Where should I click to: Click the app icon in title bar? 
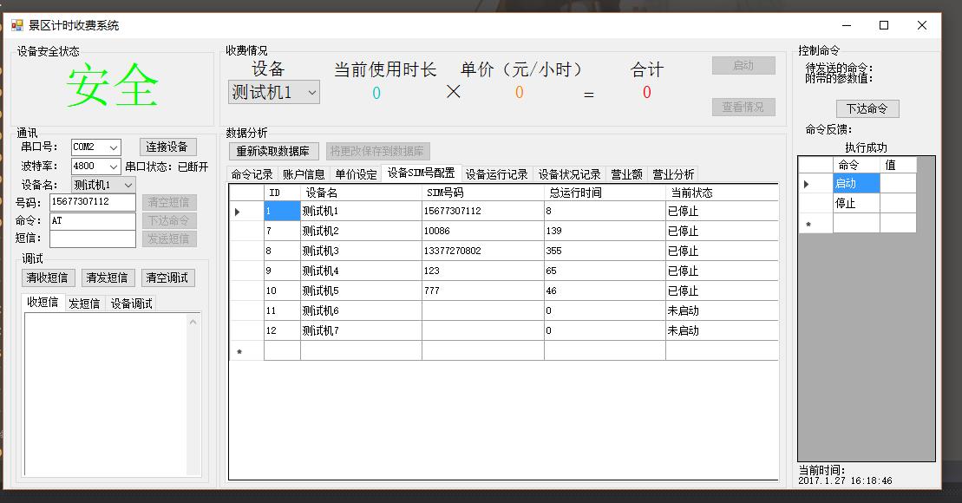pos(17,25)
